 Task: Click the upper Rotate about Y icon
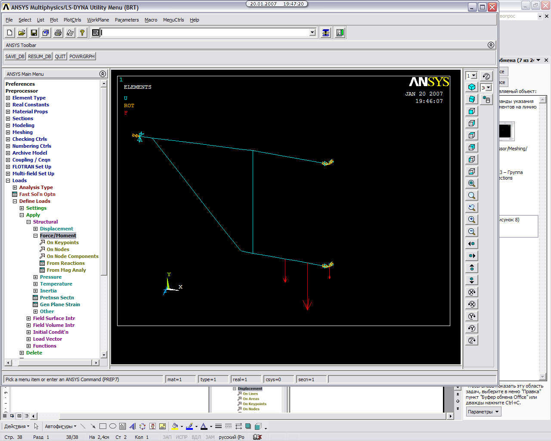[472, 316]
